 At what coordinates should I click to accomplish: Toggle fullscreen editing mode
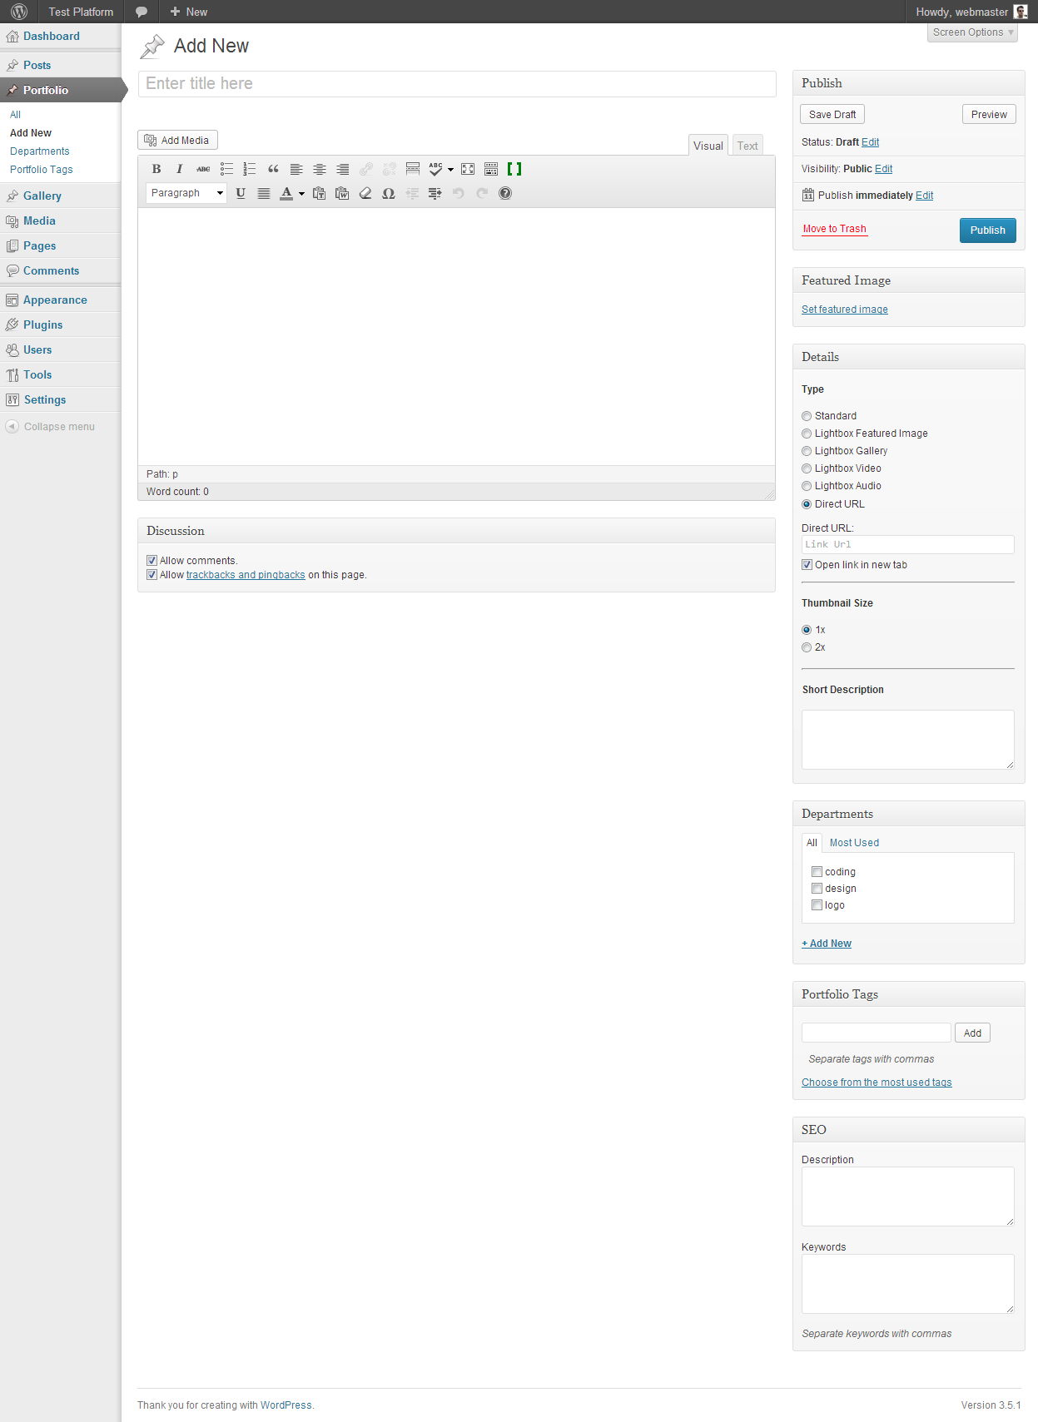(x=468, y=169)
